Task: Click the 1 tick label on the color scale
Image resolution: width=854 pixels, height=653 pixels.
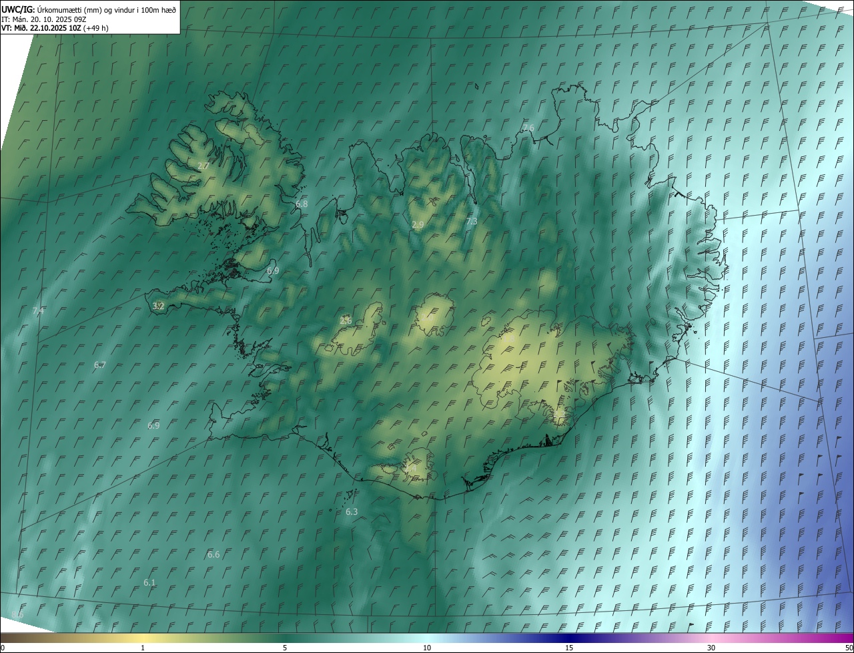Action: coord(143,648)
